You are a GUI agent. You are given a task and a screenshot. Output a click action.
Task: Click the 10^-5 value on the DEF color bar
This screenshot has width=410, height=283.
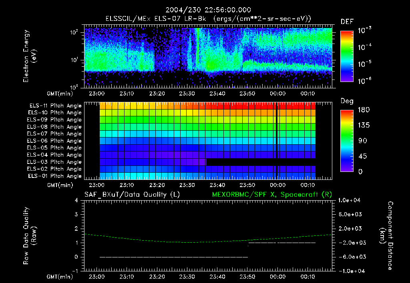(365, 64)
